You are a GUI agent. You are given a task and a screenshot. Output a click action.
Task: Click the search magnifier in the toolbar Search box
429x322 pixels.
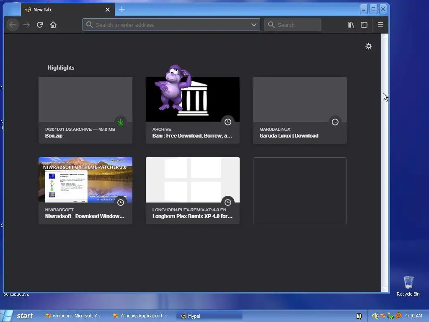coord(271,25)
